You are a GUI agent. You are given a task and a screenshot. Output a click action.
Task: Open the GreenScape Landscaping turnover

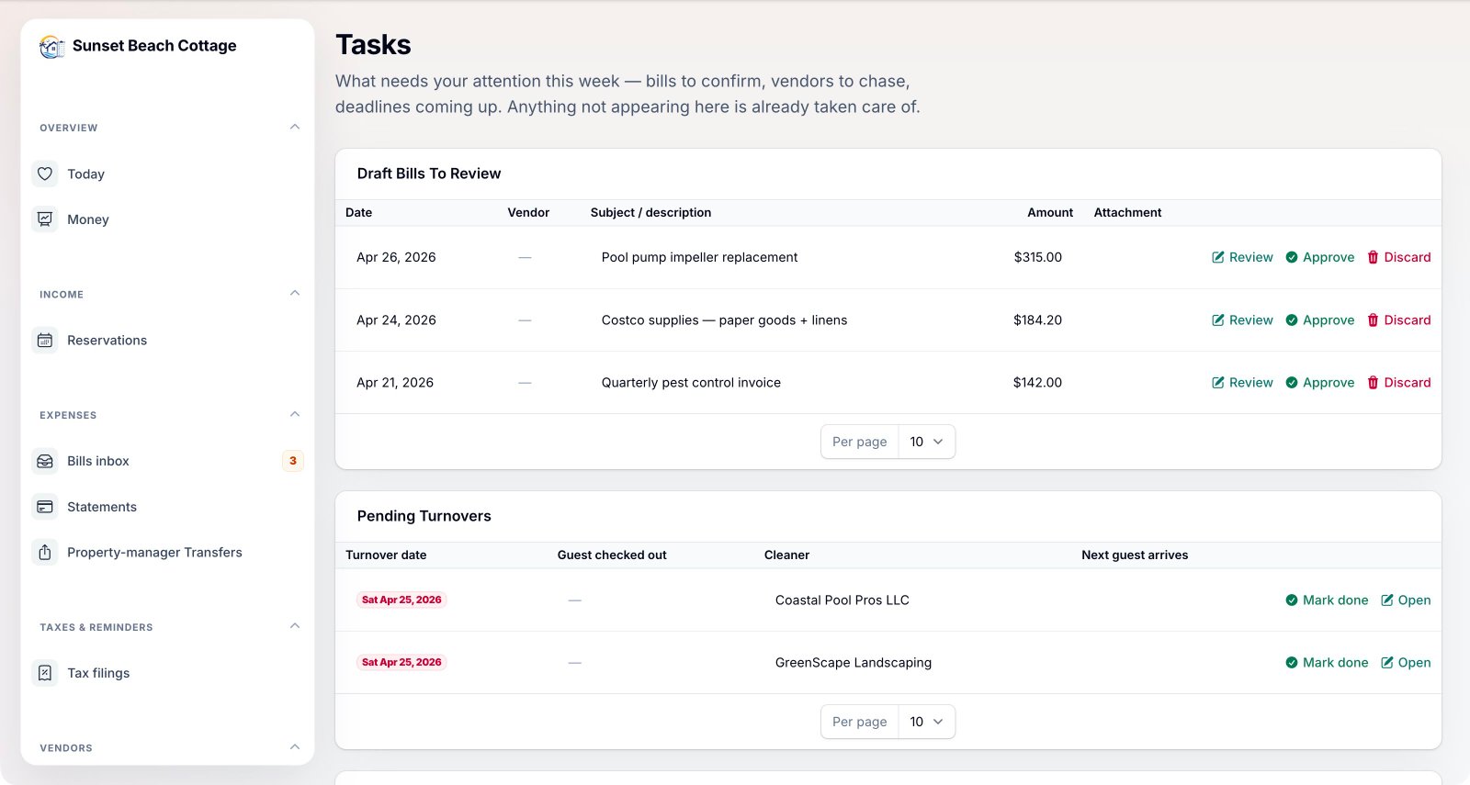1406,663
